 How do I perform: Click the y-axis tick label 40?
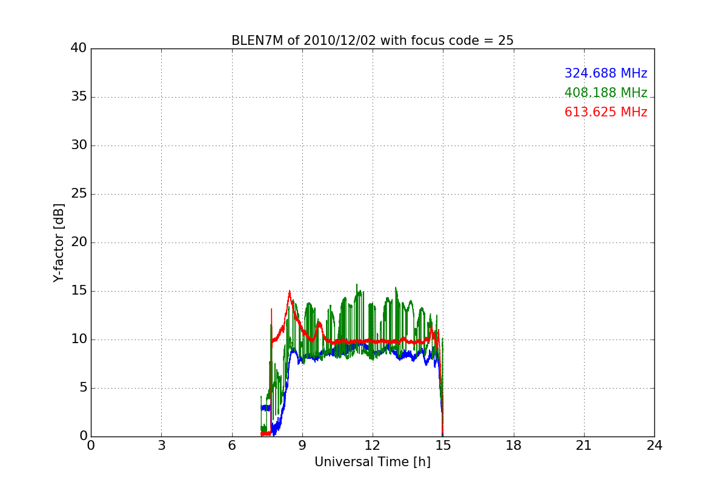(79, 48)
